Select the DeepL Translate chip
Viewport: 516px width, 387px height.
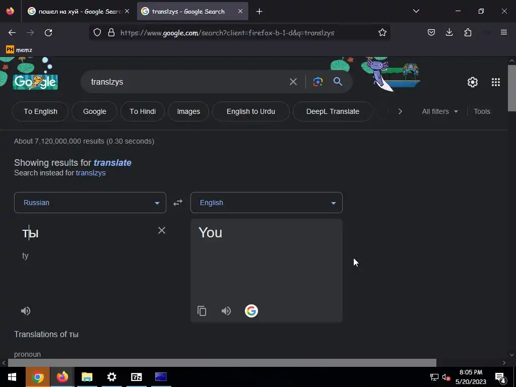tap(333, 111)
